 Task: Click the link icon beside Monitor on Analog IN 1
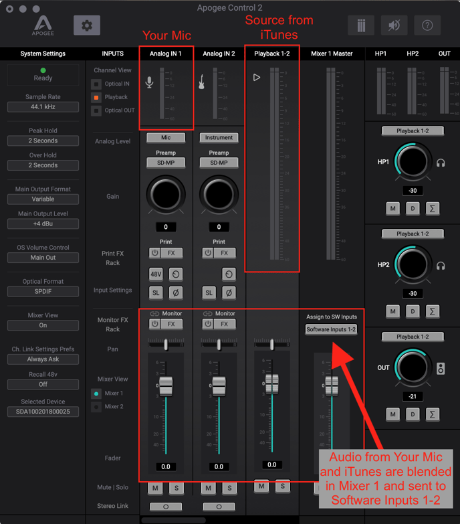pos(154,313)
